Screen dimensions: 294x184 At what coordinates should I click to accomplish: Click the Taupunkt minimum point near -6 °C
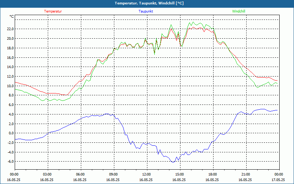(173, 162)
